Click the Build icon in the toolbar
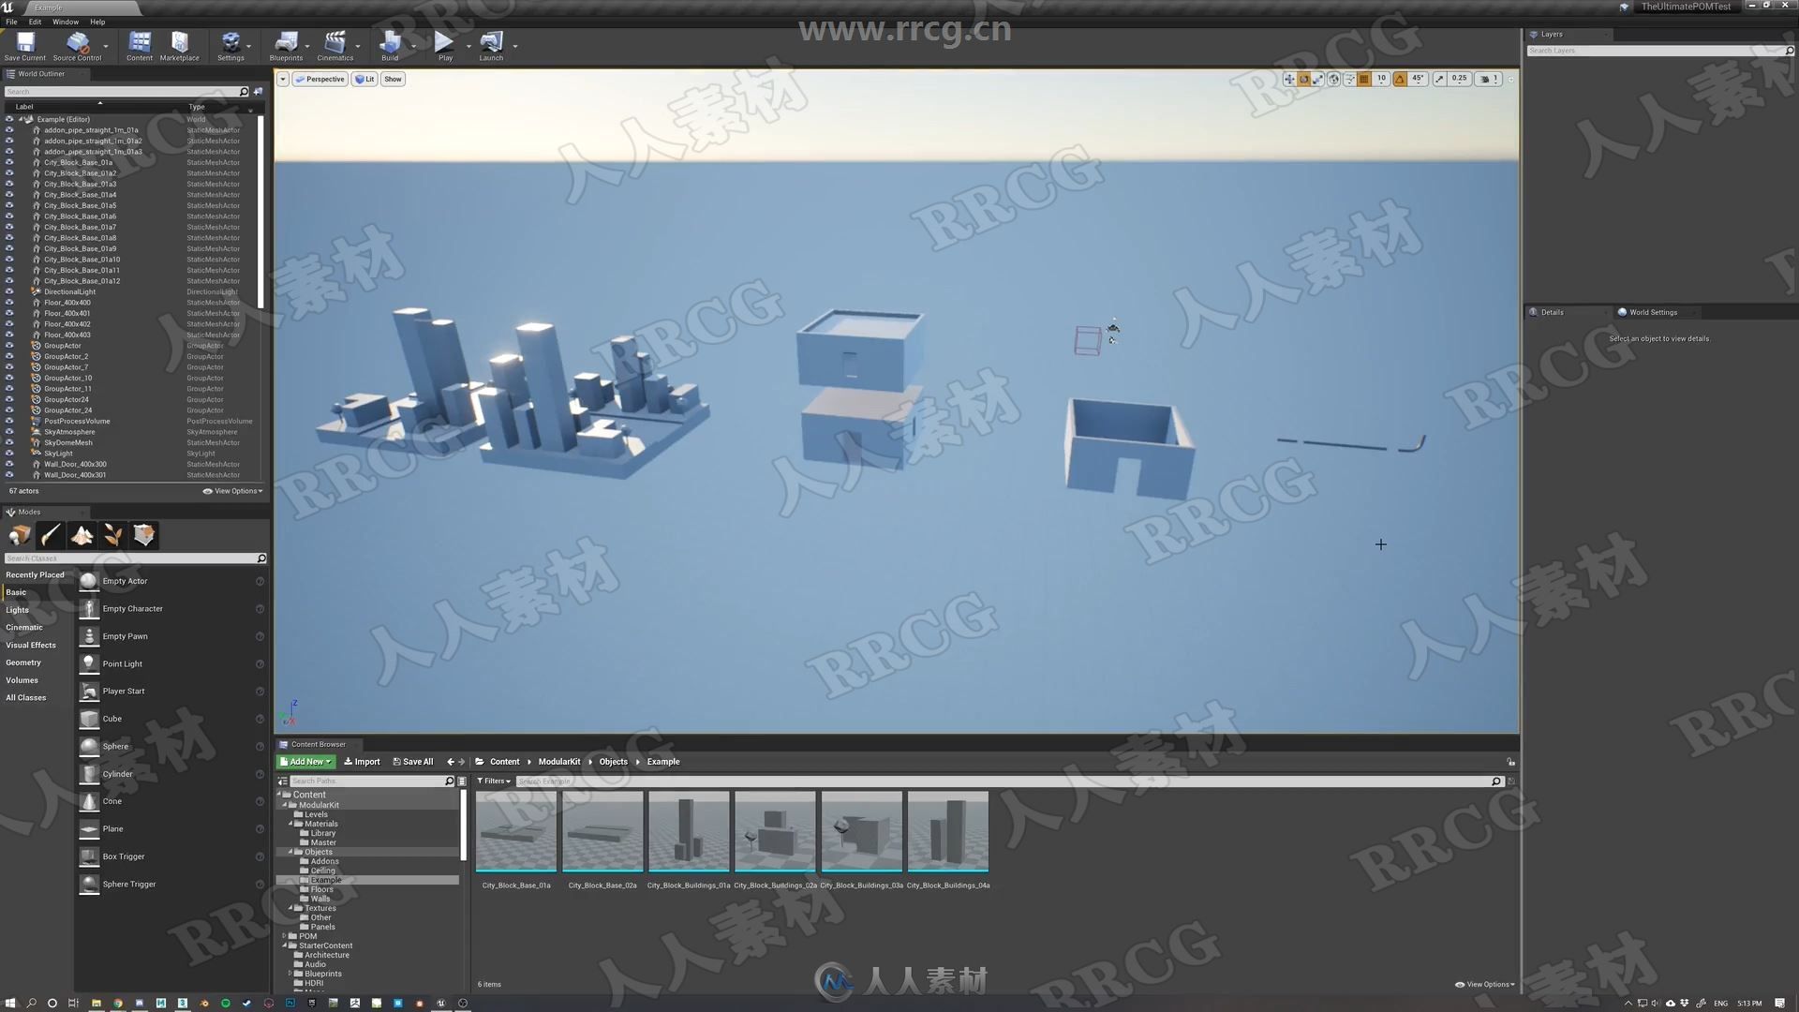 391,42
